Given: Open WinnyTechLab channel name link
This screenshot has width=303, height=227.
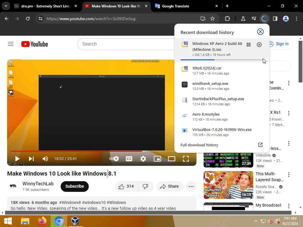Looking at the screenshot, I should [38, 184].
